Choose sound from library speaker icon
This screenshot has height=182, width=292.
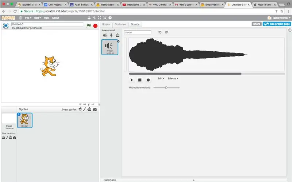point(105,35)
